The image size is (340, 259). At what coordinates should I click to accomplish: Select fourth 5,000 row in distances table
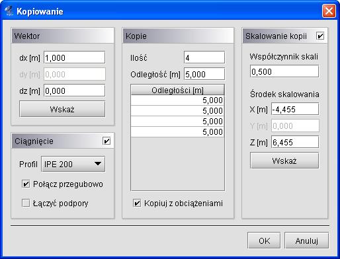point(177,132)
